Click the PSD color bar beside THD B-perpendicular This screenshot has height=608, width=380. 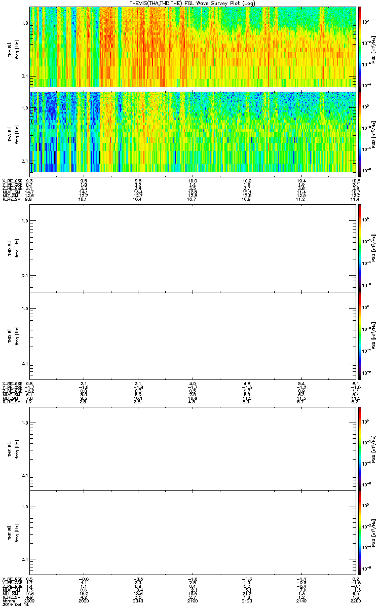360,248
